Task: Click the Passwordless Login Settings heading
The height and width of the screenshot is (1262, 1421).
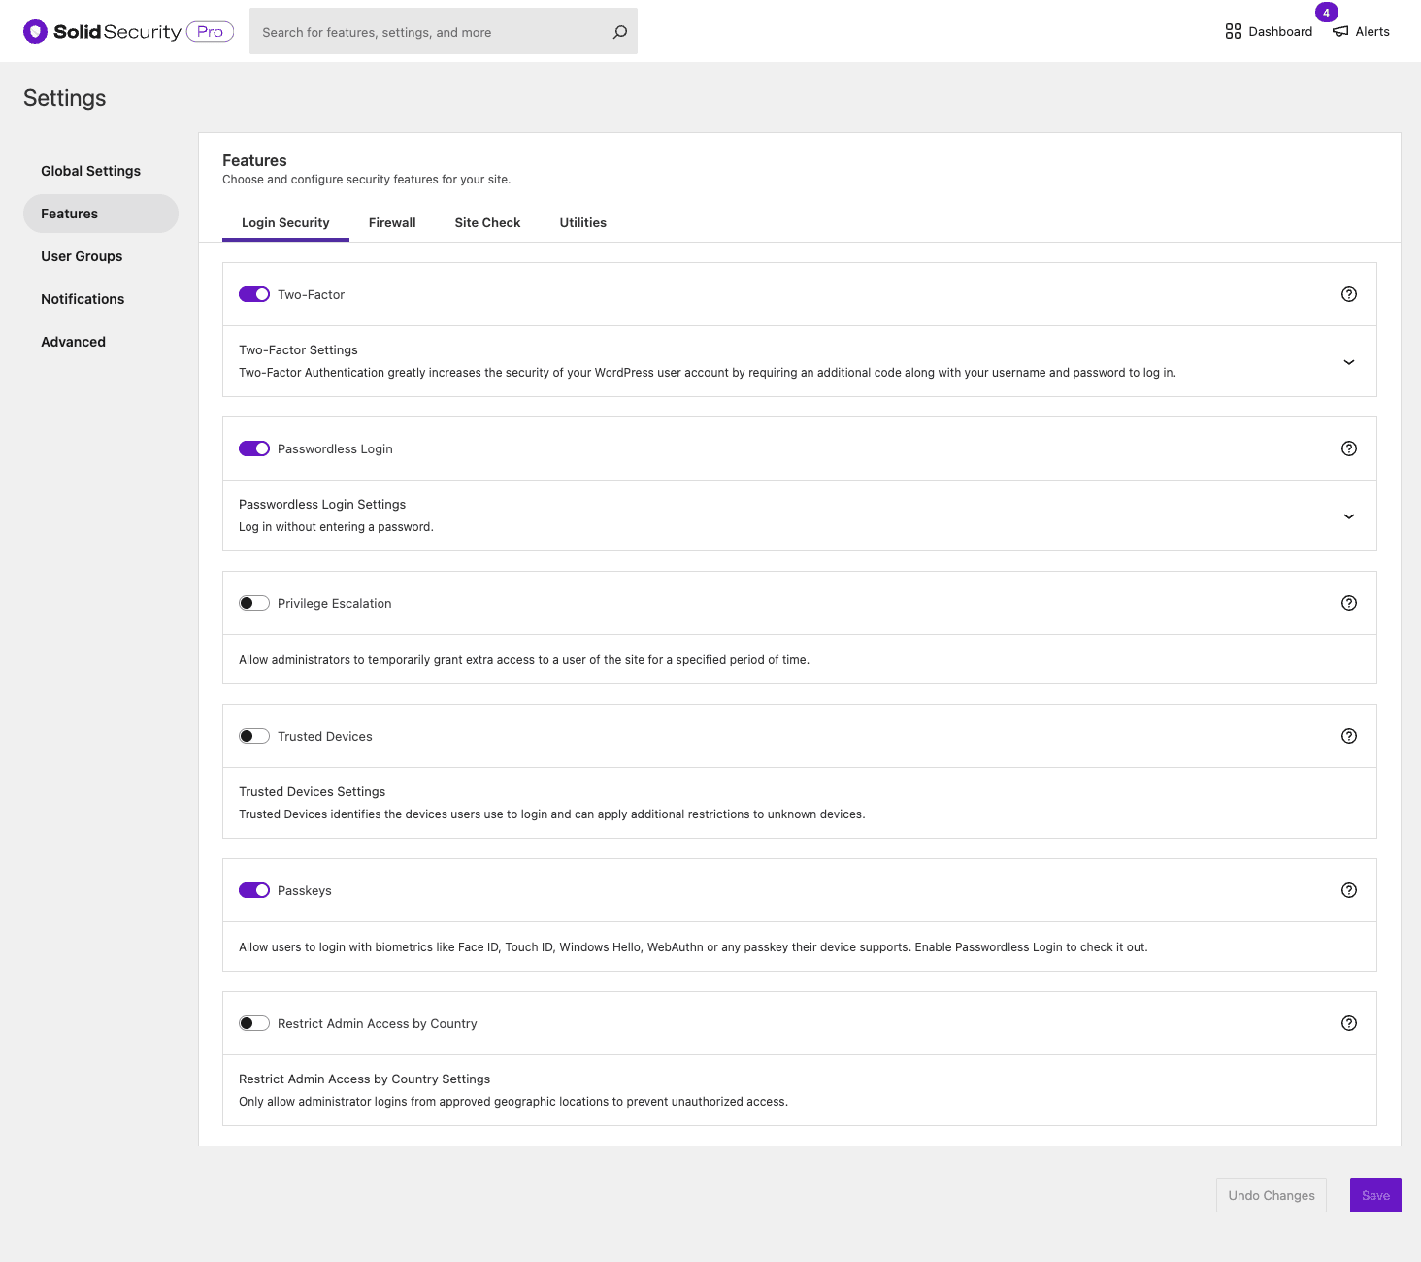Action: [322, 504]
